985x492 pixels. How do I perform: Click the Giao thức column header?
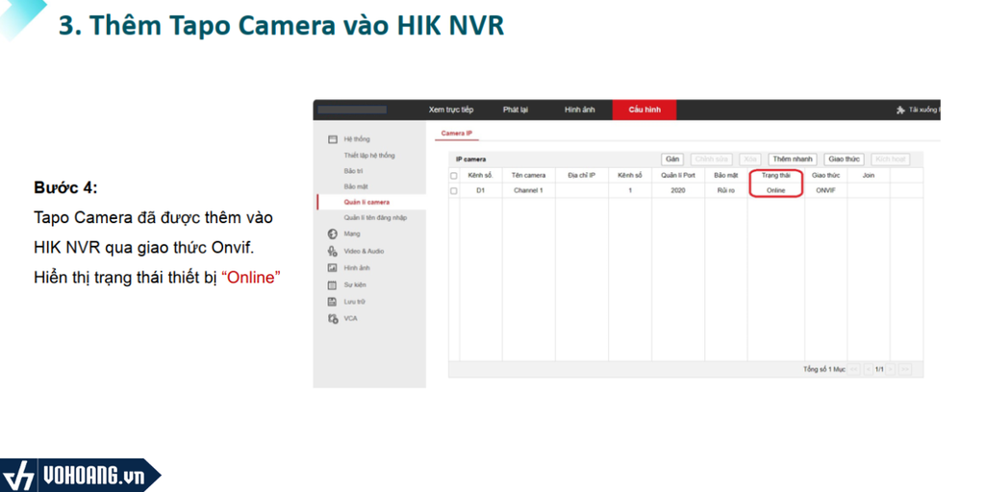click(x=825, y=176)
